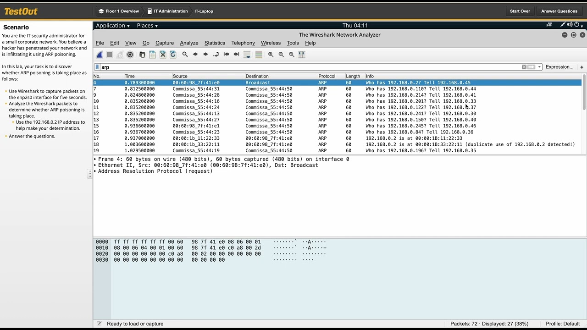
Task: Add a filter button with the plus icon
Action: (x=581, y=67)
